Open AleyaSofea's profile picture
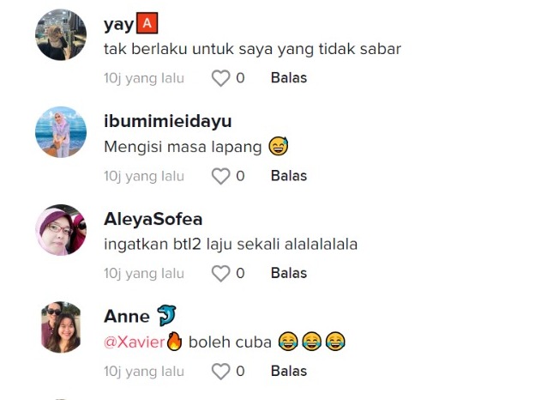This screenshot has height=400, width=559. (x=61, y=230)
